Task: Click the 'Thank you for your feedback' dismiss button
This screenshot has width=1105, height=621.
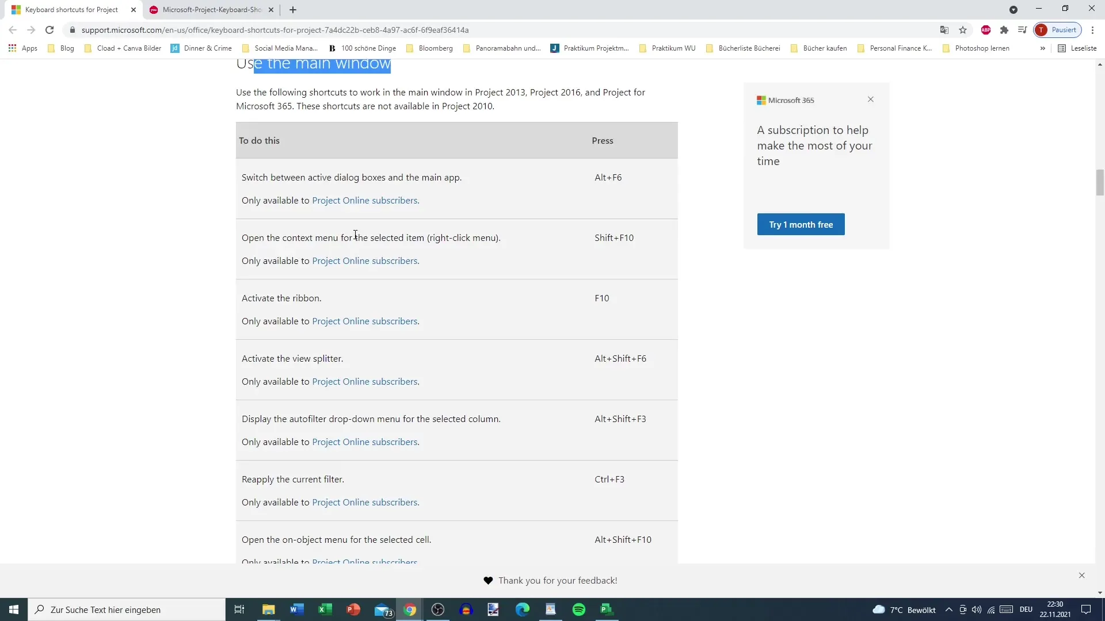Action: [x=1082, y=576]
